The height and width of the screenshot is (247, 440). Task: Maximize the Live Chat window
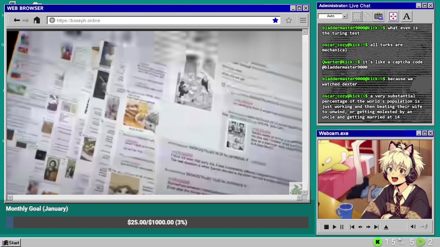point(425,5)
